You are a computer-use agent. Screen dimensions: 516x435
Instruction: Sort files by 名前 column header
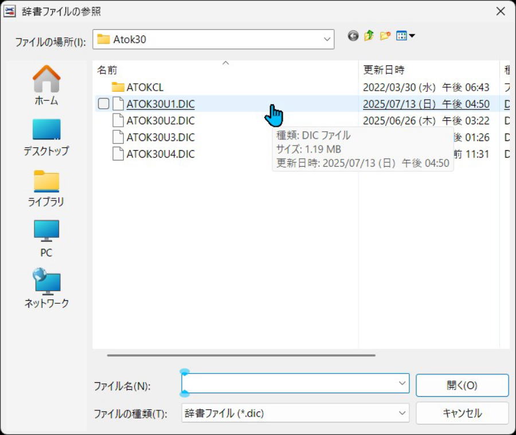[x=225, y=70]
